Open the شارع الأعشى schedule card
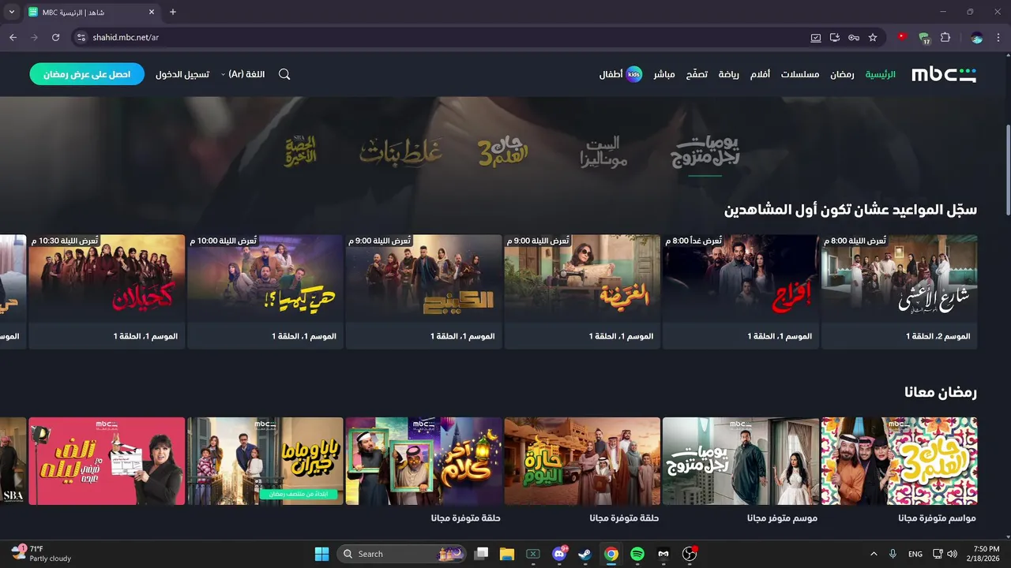Image resolution: width=1011 pixels, height=568 pixels. [899, 292]
